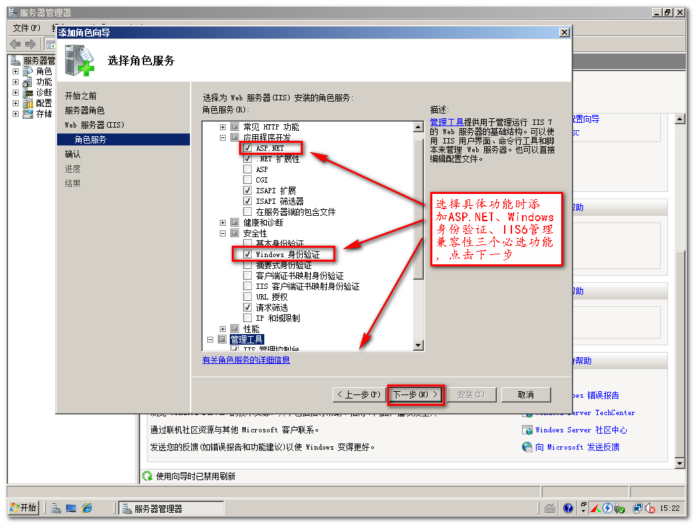Viewport: 694px width, 524px height.
Task: Expand the 功能 node in Server Manager
Action: pyautogui.click(x=15, y=82)
